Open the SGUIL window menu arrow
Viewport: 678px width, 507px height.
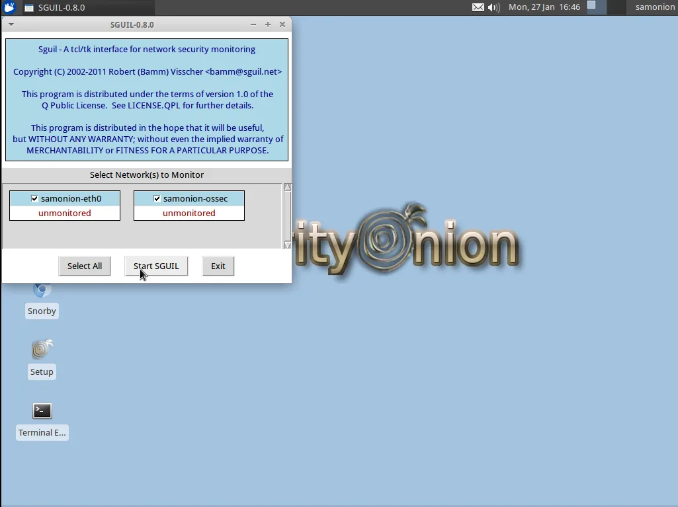(x=11, y=24)
